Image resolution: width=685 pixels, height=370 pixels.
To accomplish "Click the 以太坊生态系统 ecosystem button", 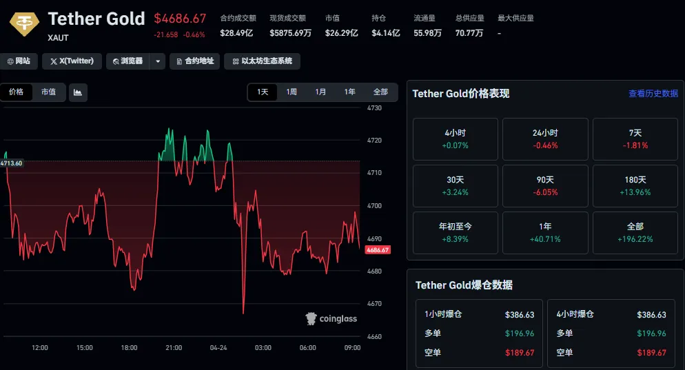I will click(x=262, y=61).
